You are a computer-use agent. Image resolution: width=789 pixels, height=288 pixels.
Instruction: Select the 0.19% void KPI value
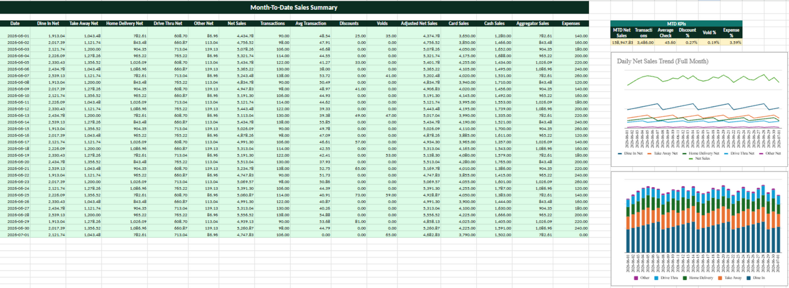[x=710, y=42]
